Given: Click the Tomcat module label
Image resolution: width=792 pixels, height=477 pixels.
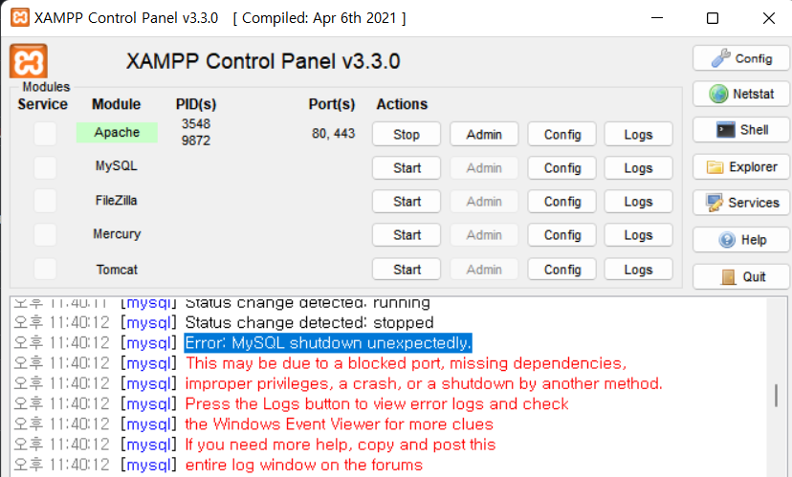Looking at the screenshot, I should click(x=117, y=270).
